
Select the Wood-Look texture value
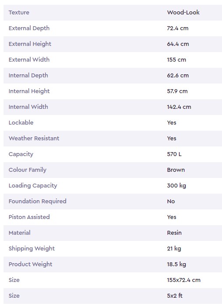[183, 13]
